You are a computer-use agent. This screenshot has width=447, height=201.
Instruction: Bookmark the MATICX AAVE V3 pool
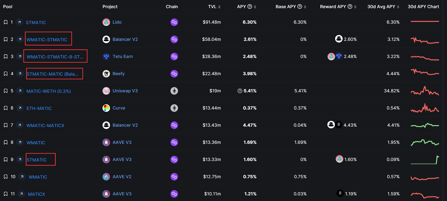pyautogui.click(x=6, y=194)
